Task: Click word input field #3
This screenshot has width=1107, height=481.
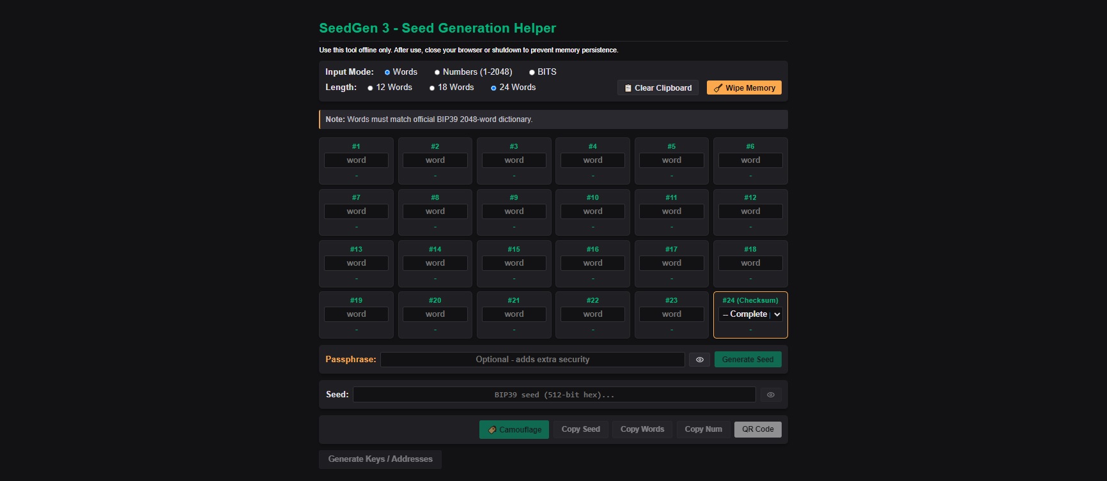Action: point(514,160)
